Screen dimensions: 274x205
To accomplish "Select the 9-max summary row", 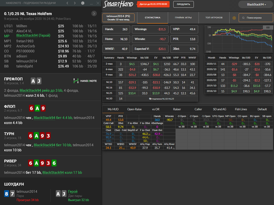I will point(150,75).
